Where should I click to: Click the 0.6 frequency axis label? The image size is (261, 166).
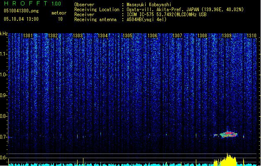[3, 158]
